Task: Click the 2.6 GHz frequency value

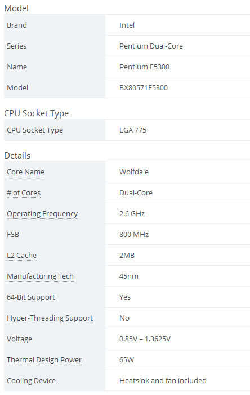Action: [132, 214]
